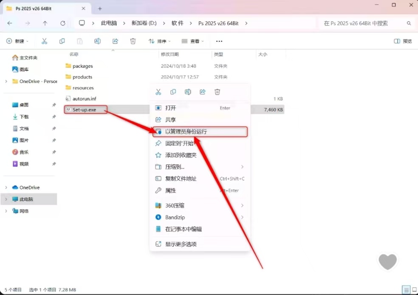Go up one folder level

45,23
